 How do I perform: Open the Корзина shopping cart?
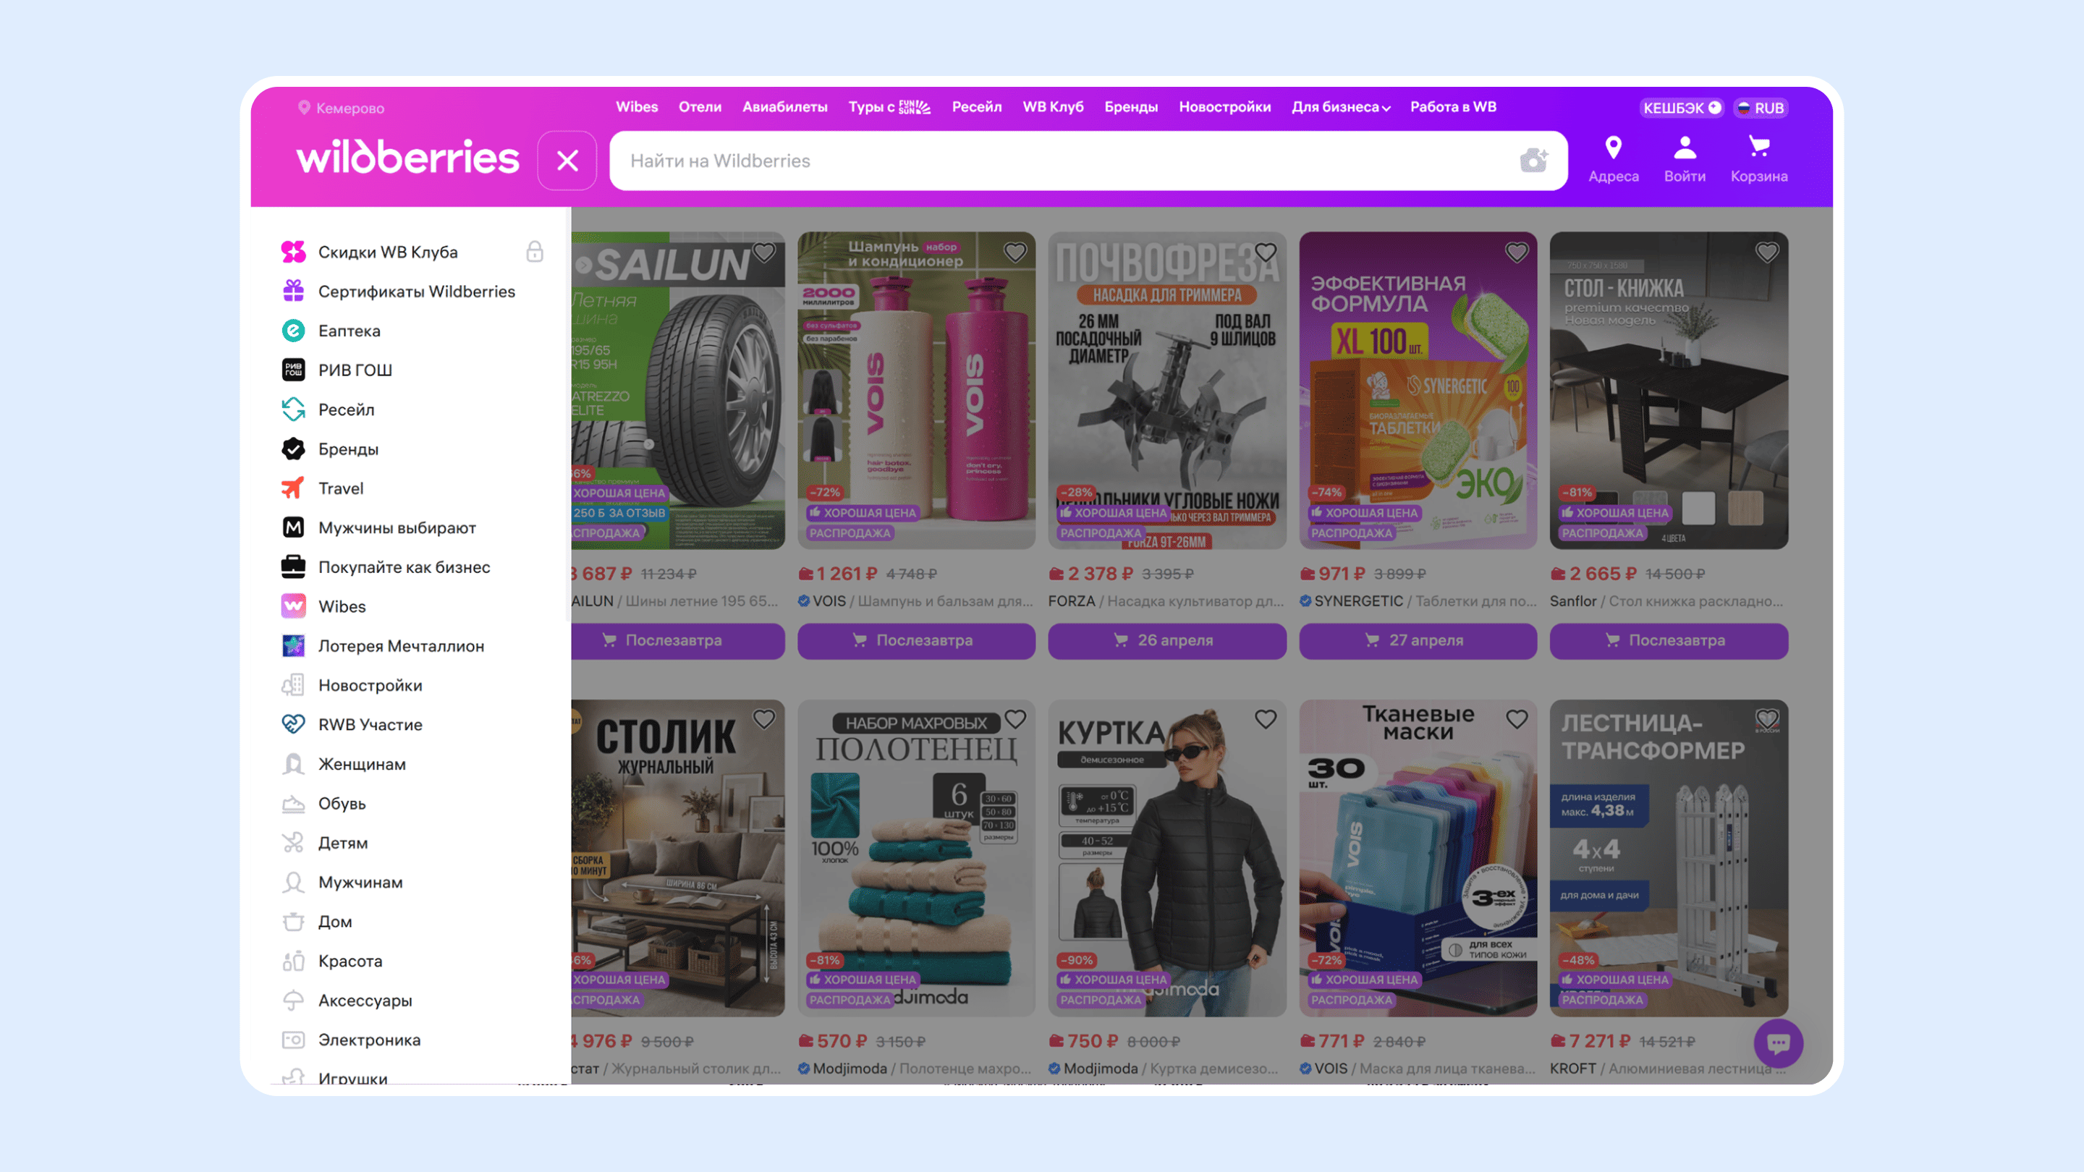(1759, 159)
